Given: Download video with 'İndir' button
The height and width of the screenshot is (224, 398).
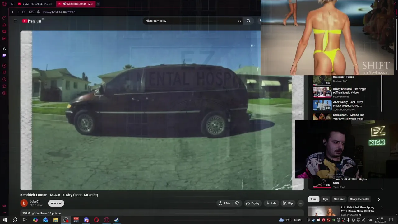Looking at the screenshot, I should click(271, 203).
